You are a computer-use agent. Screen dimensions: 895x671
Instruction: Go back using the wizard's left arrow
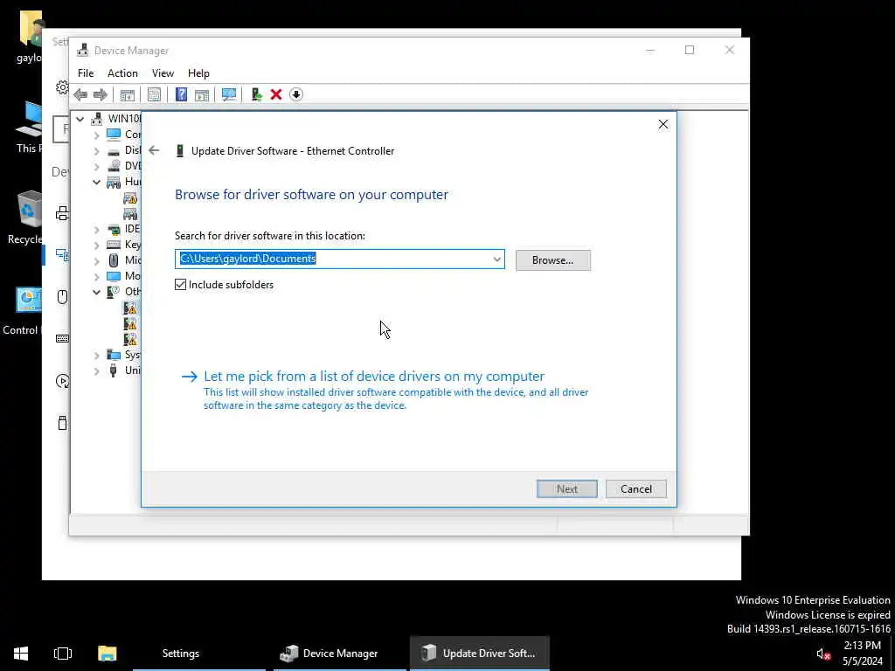(x=154, y=150)
